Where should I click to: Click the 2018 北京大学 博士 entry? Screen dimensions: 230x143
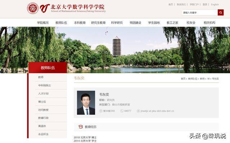pyautogui.click(x=85, y=138)
